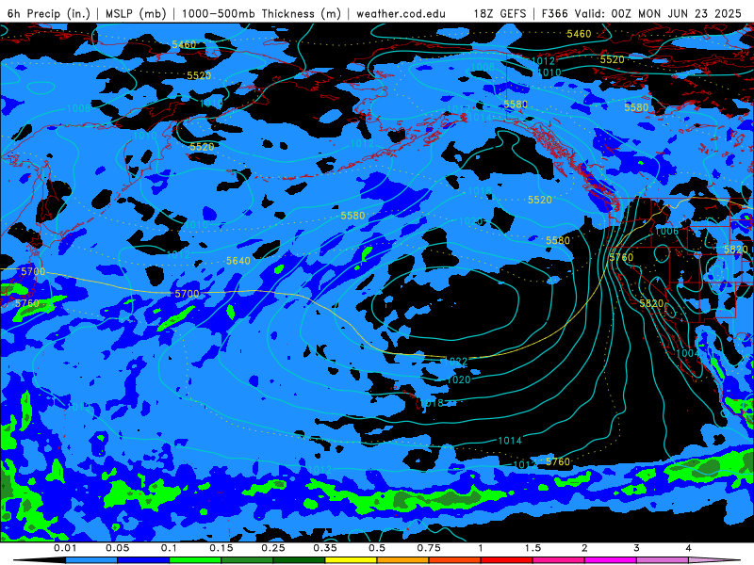754x565 pixels.
Task: Click the bright '1014' label below the 1018 label
Action: coord(510,440)
